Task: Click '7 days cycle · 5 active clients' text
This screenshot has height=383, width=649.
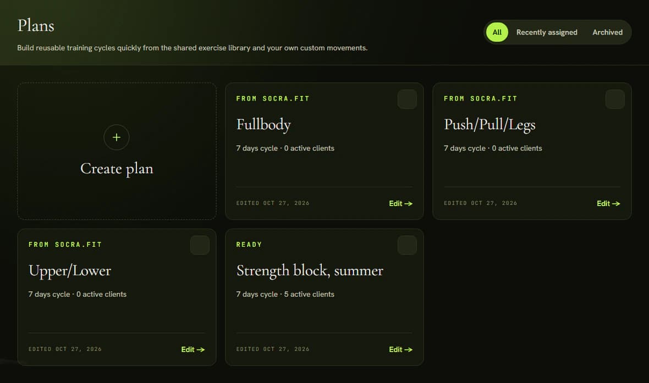Action: click(x=285, y=294)
